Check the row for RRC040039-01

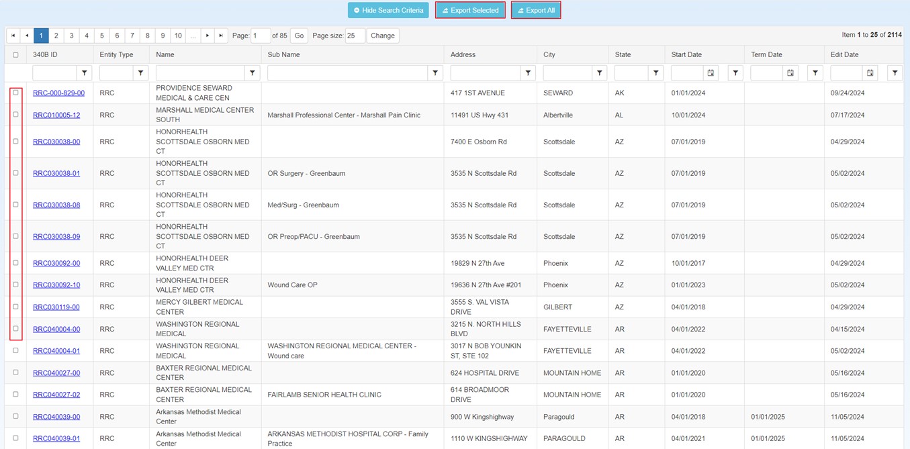(x=15, y=438)
